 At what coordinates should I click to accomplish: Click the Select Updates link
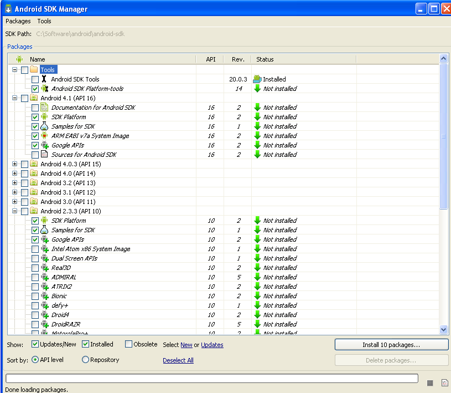pos(212,345)
